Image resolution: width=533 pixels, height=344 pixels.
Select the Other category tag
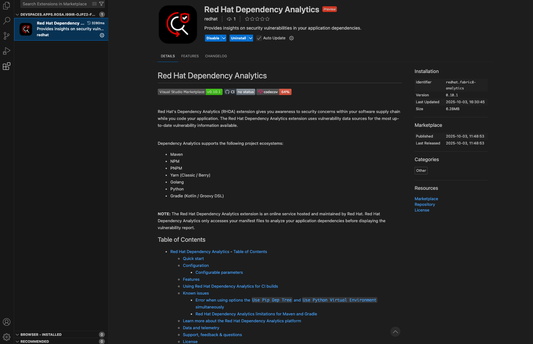point(421,171)
